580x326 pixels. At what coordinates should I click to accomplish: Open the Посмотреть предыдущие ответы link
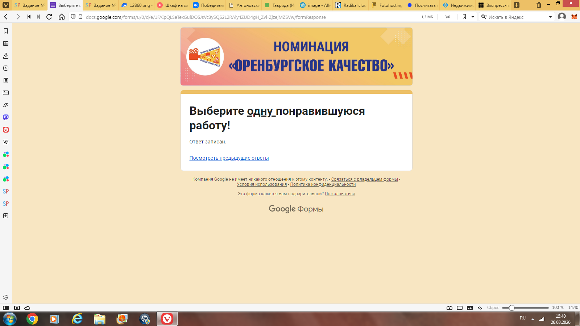(229, 158)
